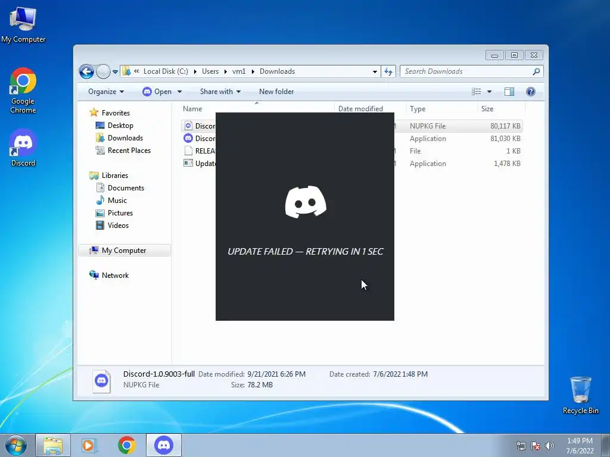The image size is (610, 457).
Task: Click the Discord taskbar button
Action: (163, 445)
